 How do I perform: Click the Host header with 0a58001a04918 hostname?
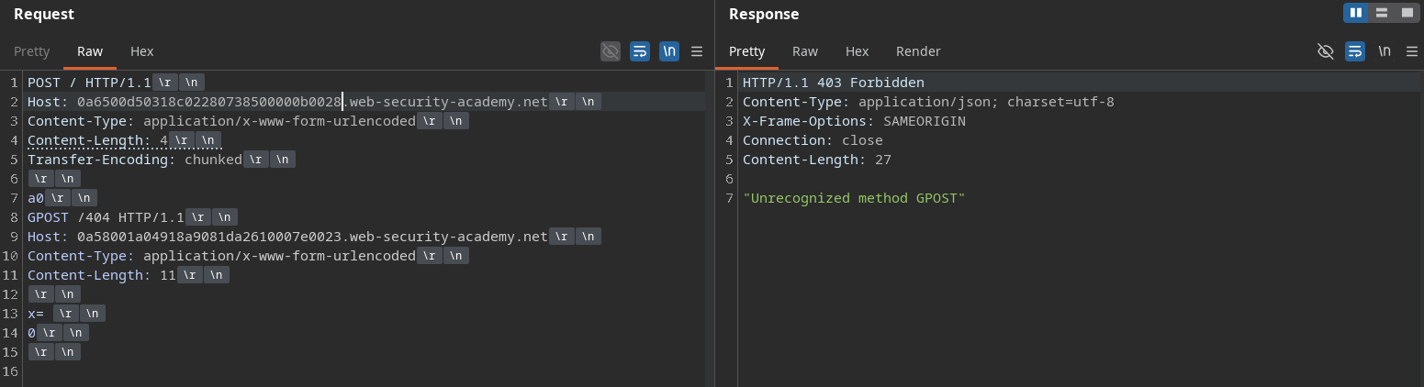click(x=287, y=237)
